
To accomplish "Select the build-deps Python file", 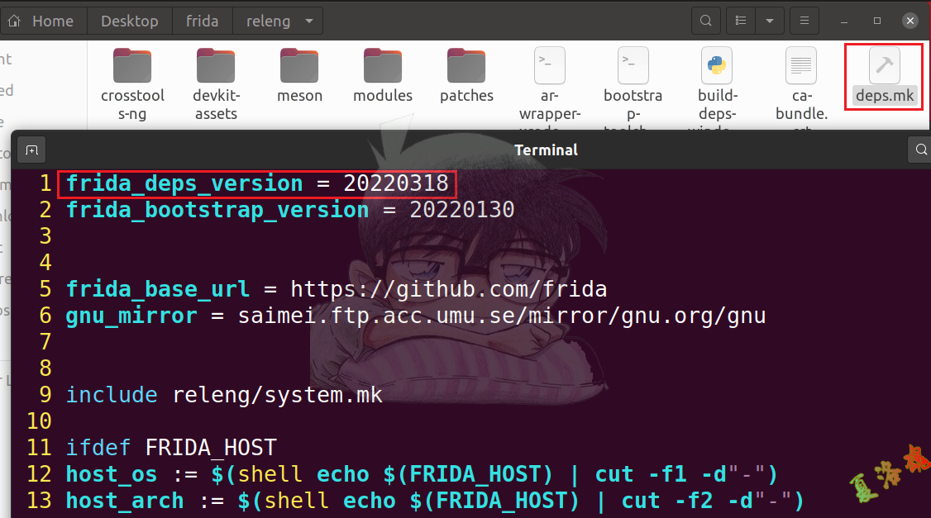I will (x=716, y=66).
